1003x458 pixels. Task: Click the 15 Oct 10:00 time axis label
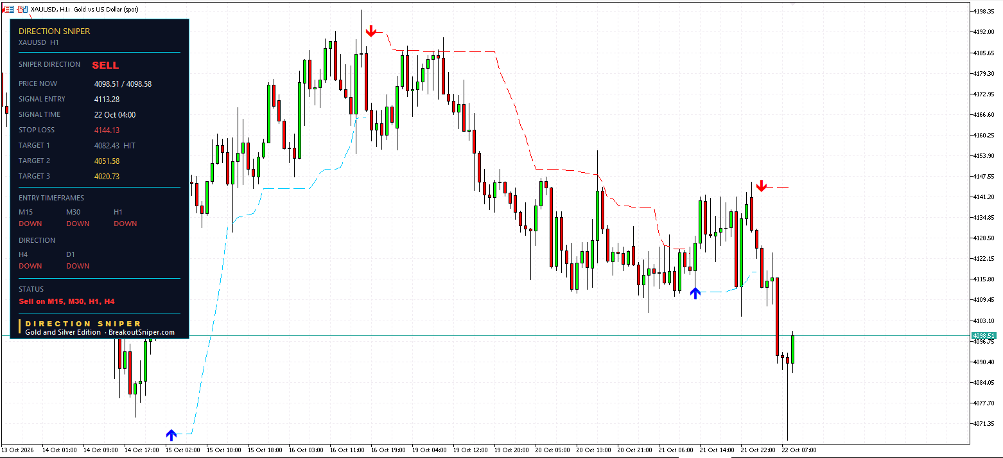(x=224, y=450)
